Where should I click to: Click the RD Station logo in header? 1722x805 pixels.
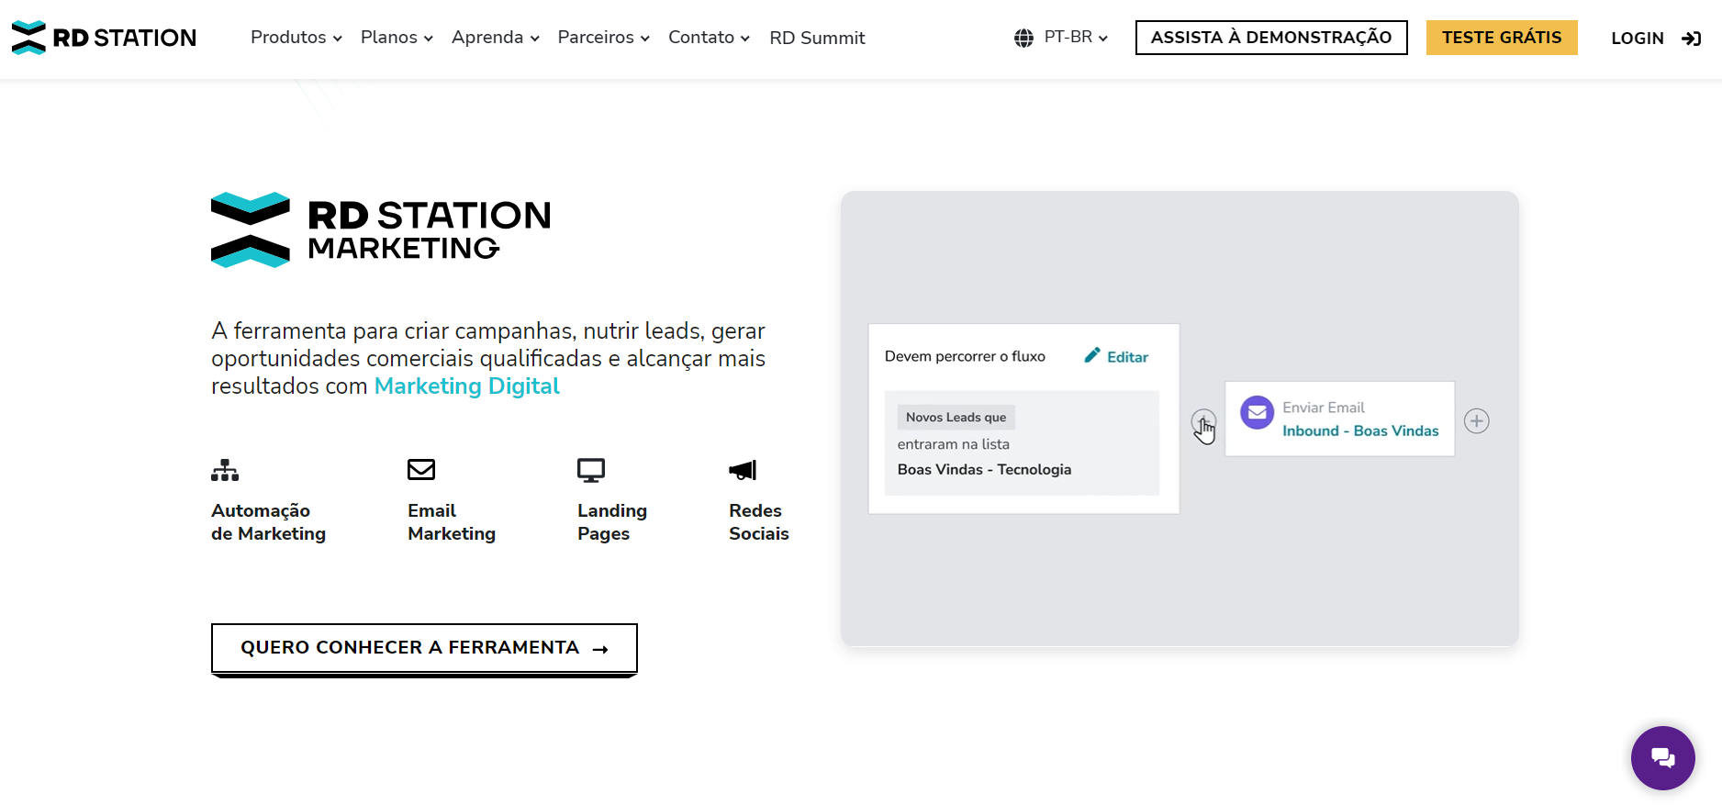pyautogui.click(x=104, y=38)
